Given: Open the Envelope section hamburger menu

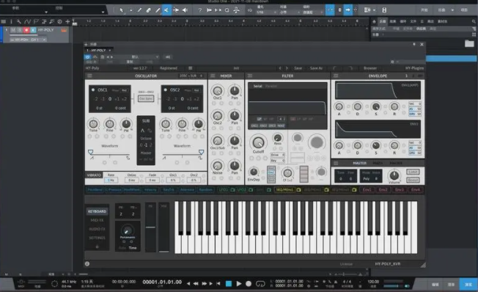Looking at the screenshot, I should (x=336, y=76).
